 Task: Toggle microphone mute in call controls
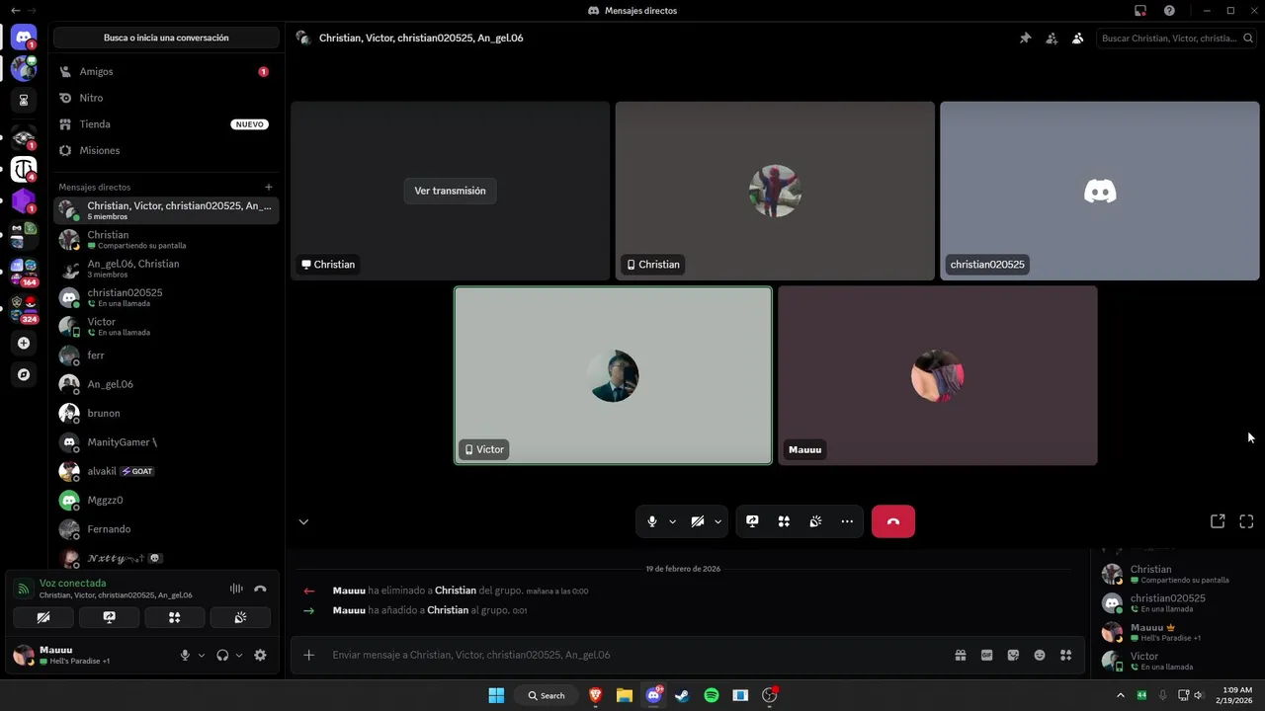pyautogui.click(x=652, y=521)
